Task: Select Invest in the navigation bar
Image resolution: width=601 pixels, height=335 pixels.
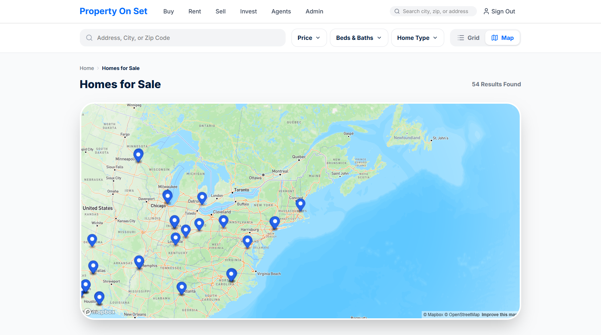Action: coord(249,11)
